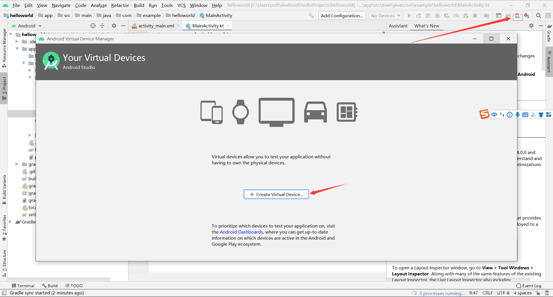Click the MainActivity breadcrumb

216,16
